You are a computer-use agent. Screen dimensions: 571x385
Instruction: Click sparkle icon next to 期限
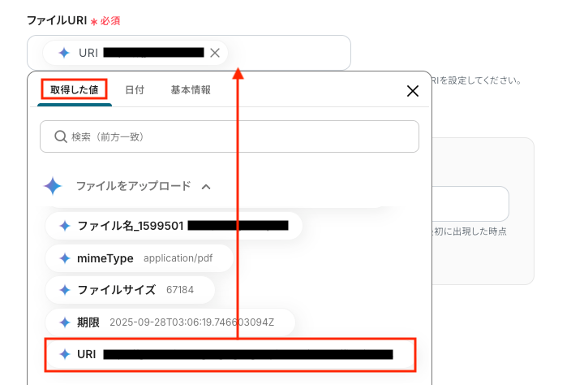tap(65, 322)
